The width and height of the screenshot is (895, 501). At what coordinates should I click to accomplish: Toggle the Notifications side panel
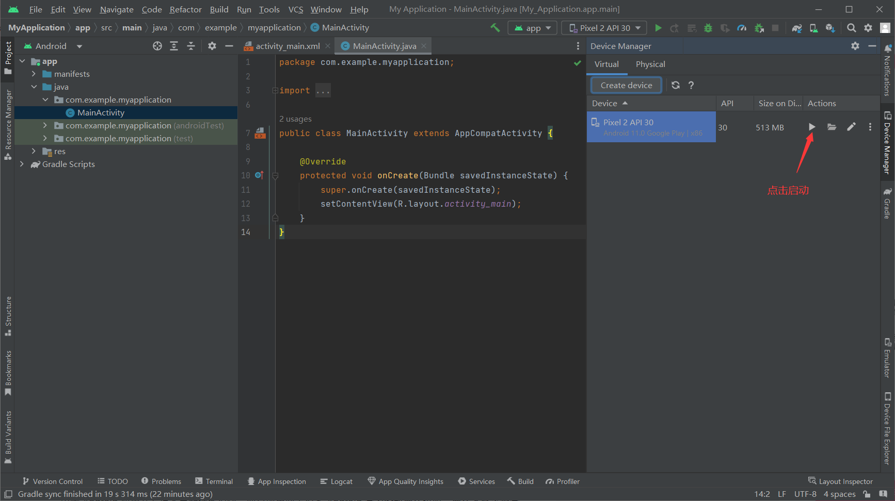(887, 70)
